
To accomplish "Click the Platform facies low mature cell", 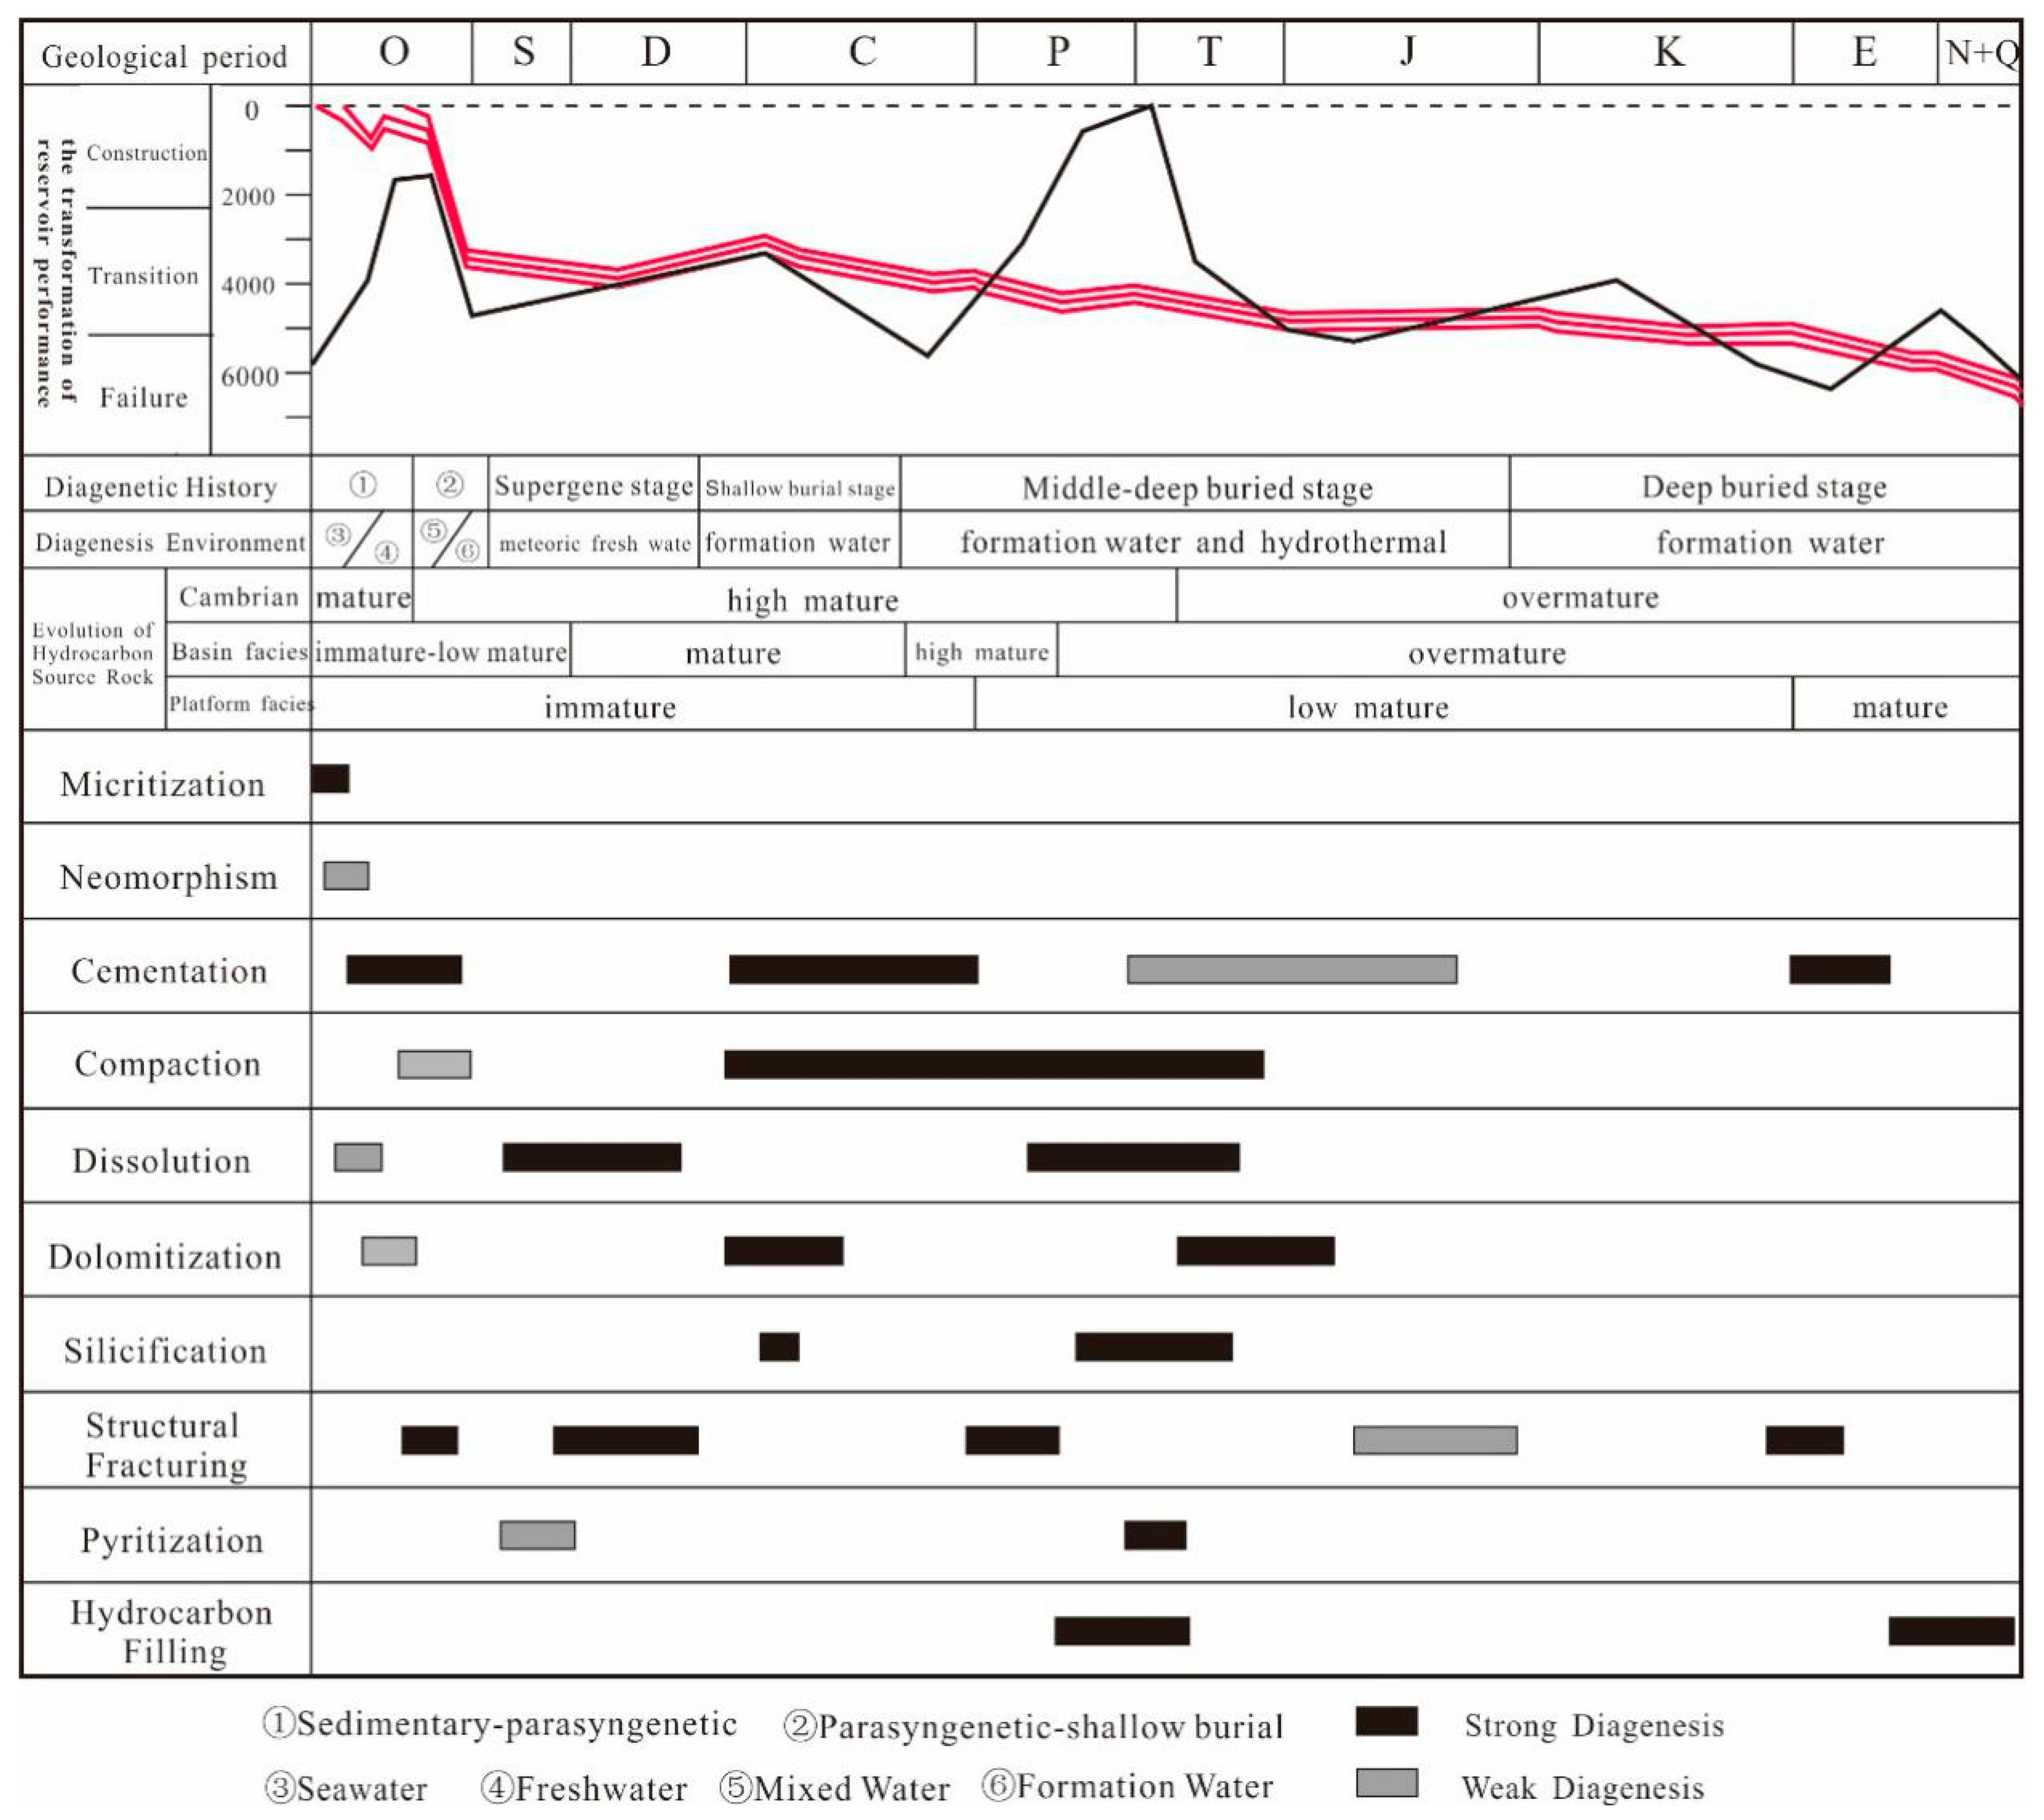I will click(x=1368, y=707).
